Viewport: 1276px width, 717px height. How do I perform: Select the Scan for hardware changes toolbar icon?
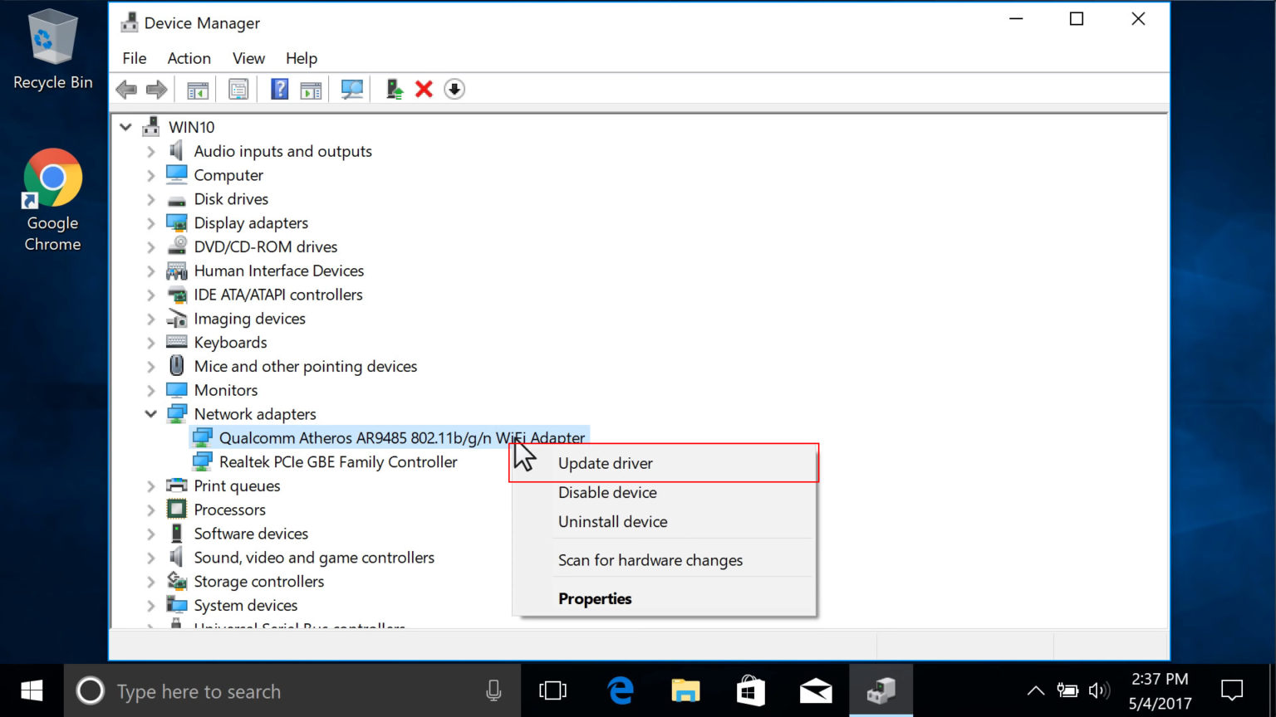tap(351, 89)
